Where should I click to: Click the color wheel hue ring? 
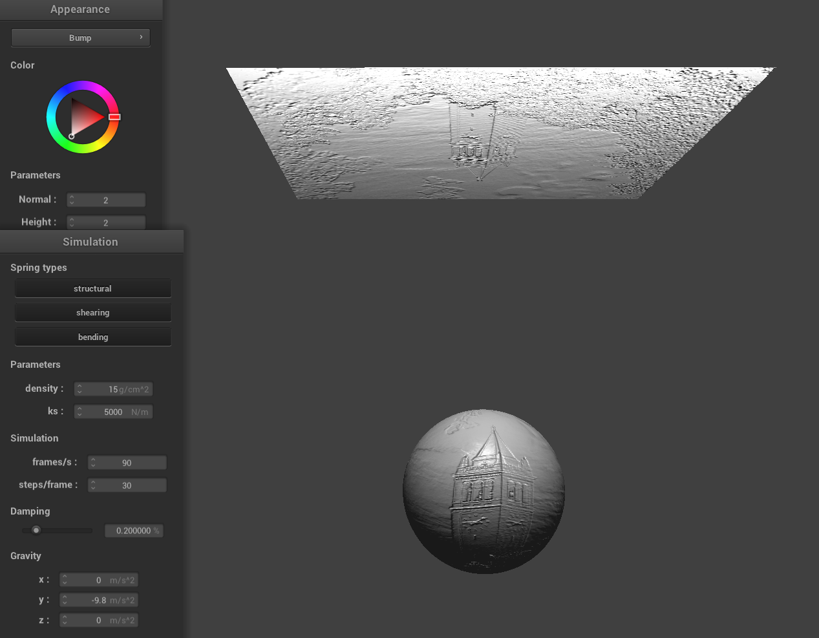pos(83,85)
